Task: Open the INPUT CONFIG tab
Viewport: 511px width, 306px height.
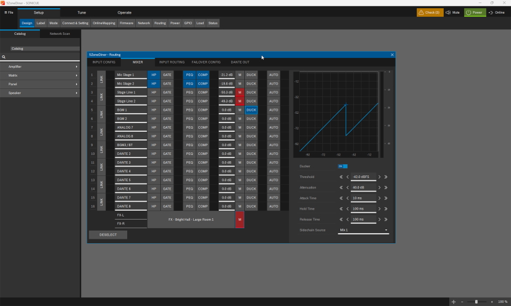Action: pyautogui.click(x=104, y=62)
